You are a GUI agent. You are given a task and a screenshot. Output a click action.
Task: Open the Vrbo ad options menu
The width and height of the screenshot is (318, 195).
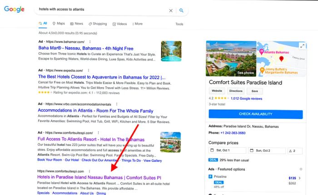[117, 104]
